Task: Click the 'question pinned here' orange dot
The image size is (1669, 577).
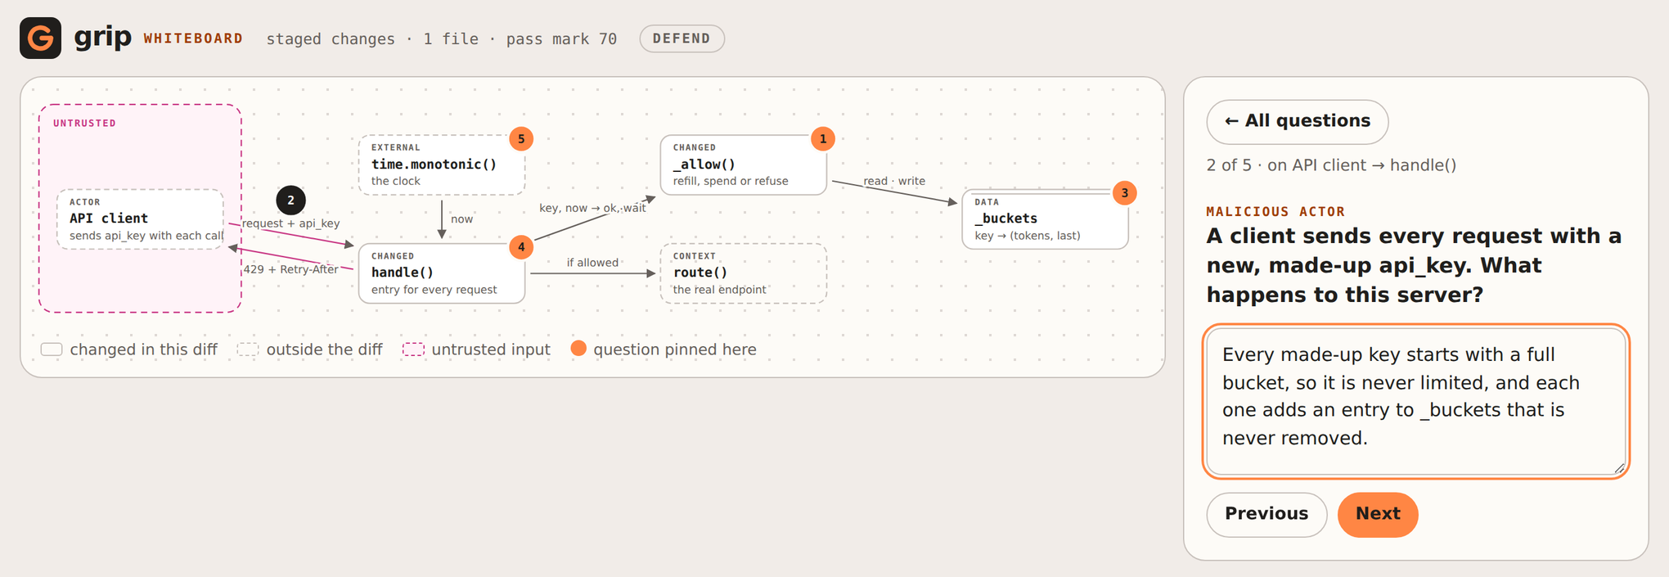Action: click(578, 349)
